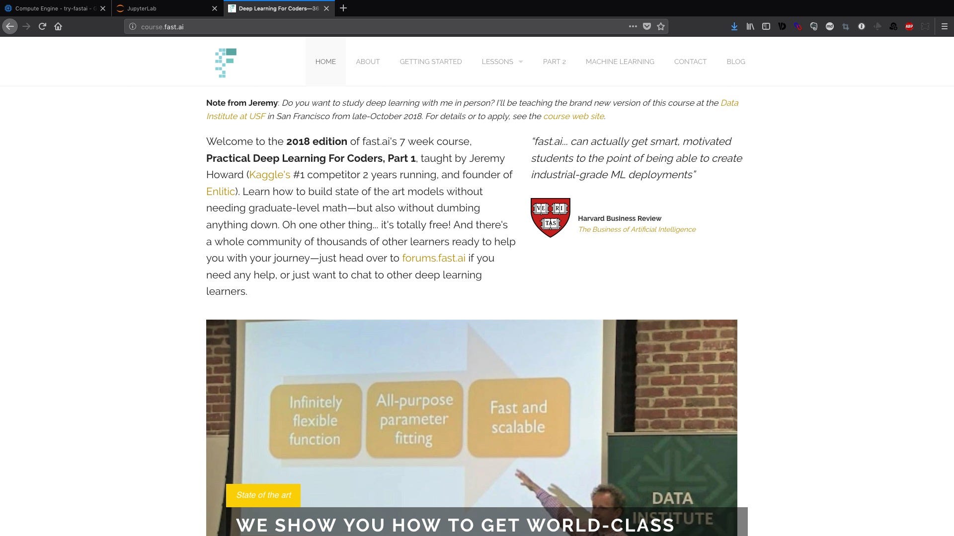954x536 pixels.
Task: Click the course web site link
Action: pyautogui.click(x=573, y=116)
